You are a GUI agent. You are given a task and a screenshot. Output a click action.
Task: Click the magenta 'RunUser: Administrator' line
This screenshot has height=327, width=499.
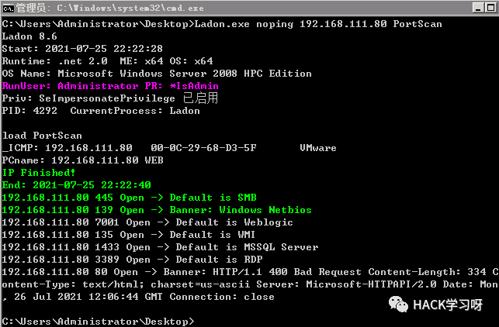pyautogui.click(x=110, y=86)
